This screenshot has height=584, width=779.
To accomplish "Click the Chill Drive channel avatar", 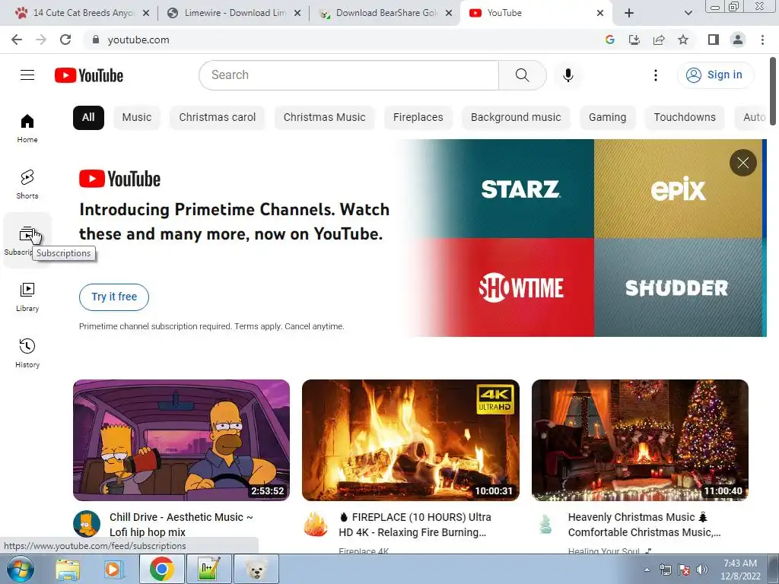I will pyautogui.click(x=87, y=524).
